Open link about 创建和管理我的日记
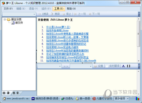Image resolution: width=142 pixels, height=103 pixels. (66, 44)
